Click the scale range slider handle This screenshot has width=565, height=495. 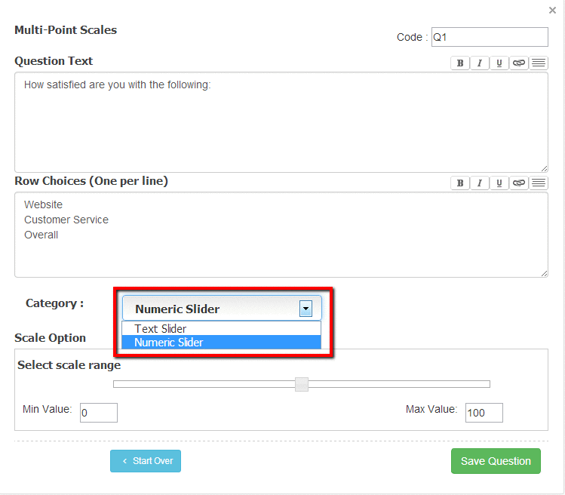[302, 384]
